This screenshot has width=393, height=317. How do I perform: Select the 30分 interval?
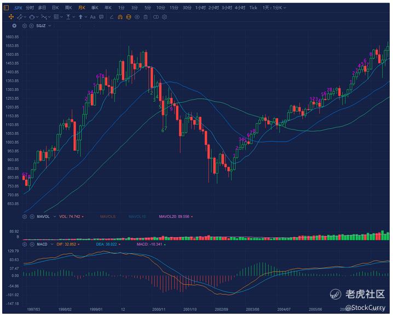187,8
